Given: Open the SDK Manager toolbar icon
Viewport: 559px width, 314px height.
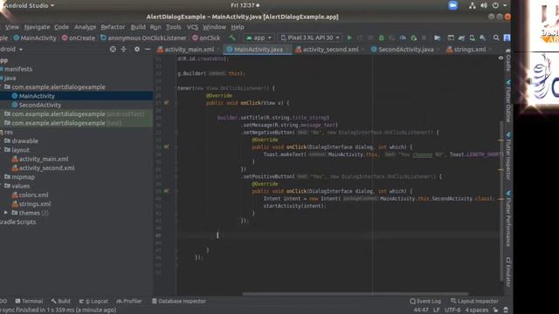Looking at the screenshot, I should pos(483,38).
